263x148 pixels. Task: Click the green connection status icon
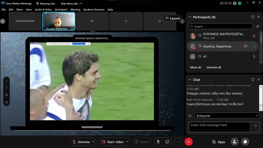click(x=240, y=3)
